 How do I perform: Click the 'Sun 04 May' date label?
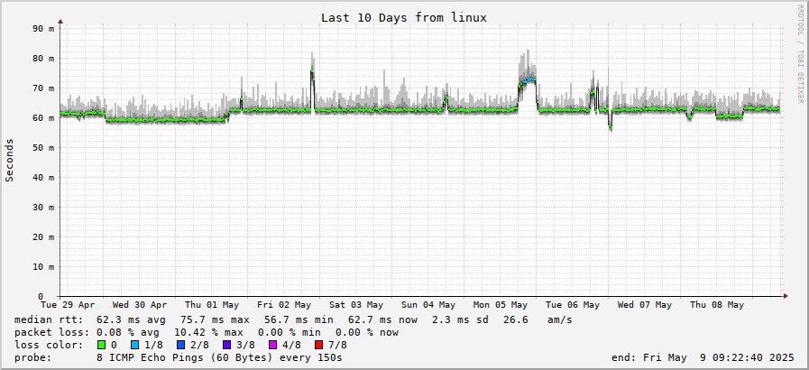(428, 305)
